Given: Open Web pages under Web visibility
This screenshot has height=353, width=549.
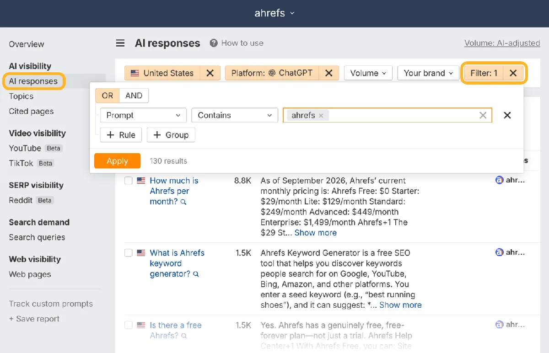Looking at the screenshot, I should [30, 274].
